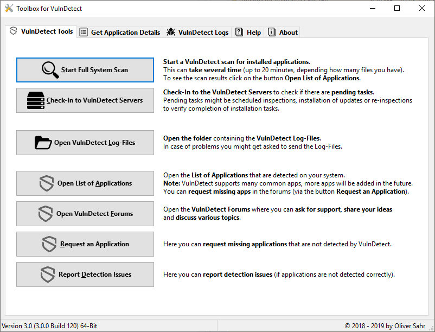Click the copyright text by Oliver Sahr
The width and height of the screenshot is (435, 332).
385,326
